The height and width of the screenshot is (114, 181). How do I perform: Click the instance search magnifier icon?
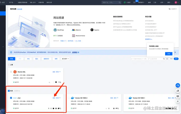(x=164, y=59)
